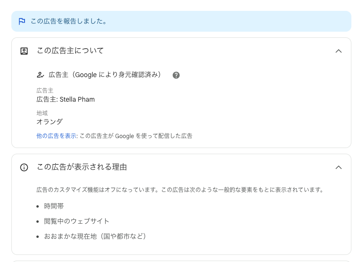Viewport: 358px width, 262px height.
Task: Click the region value オランダ
Action: pos(49,122)
